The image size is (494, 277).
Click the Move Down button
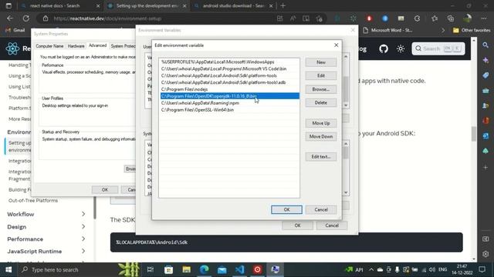321,137
